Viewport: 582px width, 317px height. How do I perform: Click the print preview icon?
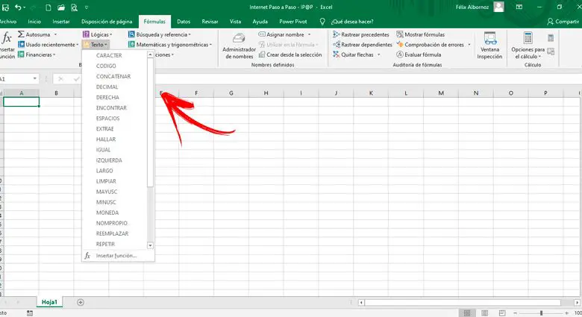pos(74,7)
